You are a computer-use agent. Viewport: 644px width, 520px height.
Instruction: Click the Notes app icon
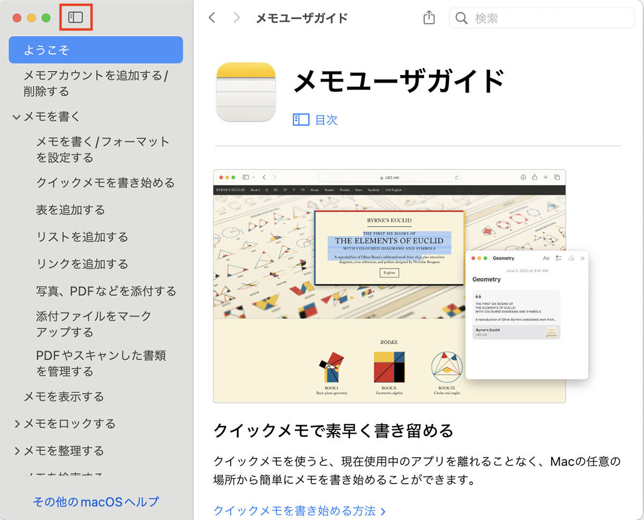coord(246,92)
